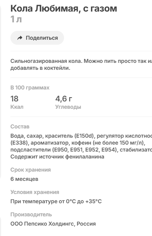This screenshot has height=236, width=152.
Task: Click the Углеводы label
Action: [68, 107]
